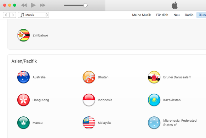Click the Macau text link
The image size is (206, 138).
pyautogui.click(x=38, y=123)
